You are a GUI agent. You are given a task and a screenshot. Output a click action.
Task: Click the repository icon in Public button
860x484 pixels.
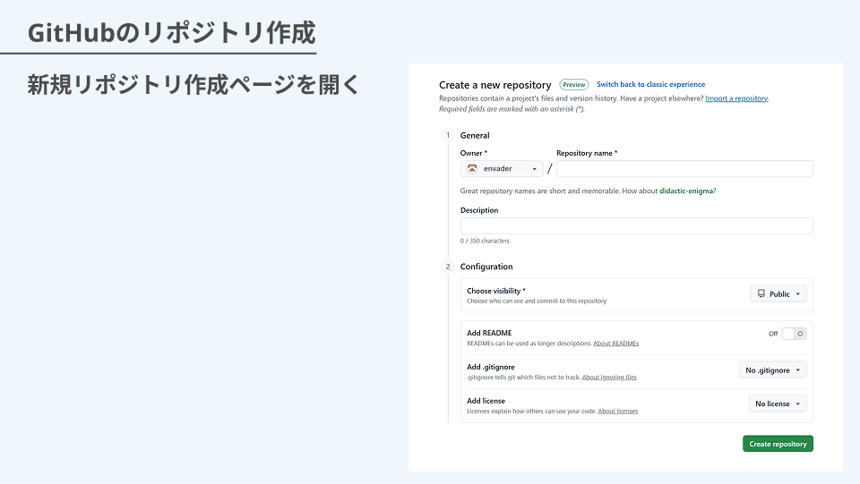[761, 294]
